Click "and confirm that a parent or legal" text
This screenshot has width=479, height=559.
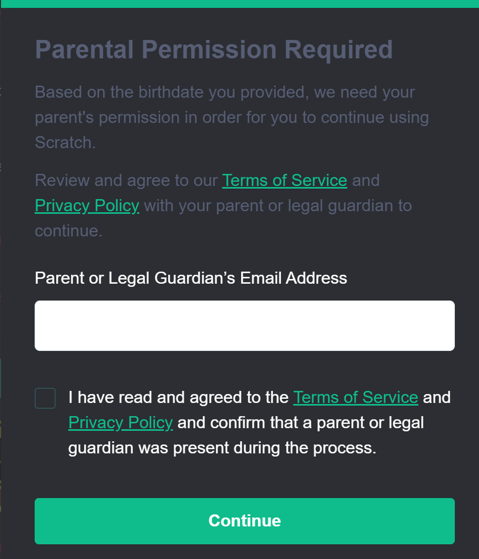click(x=300, y=423)
